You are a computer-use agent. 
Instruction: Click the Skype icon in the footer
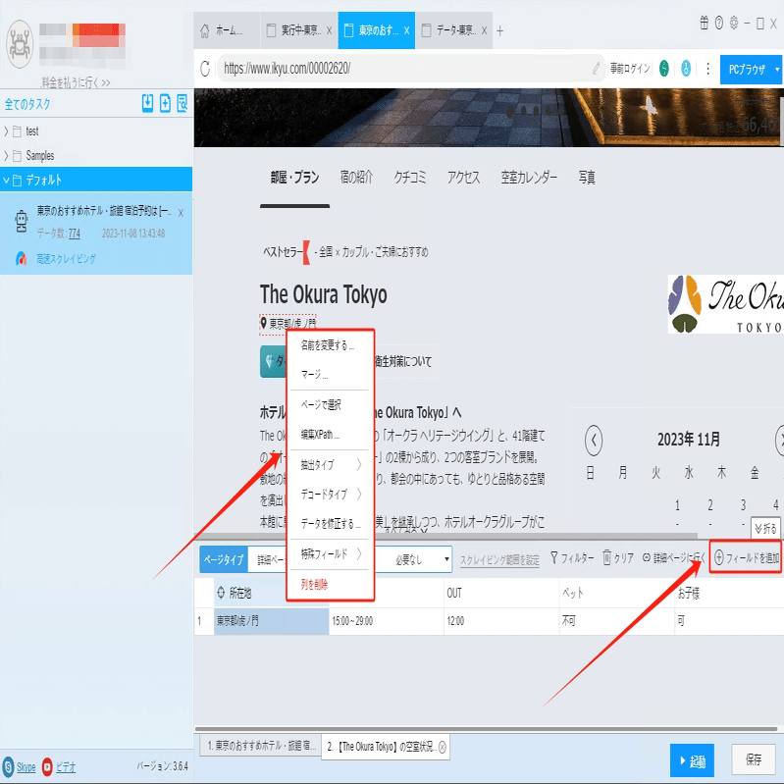point(9,766)
